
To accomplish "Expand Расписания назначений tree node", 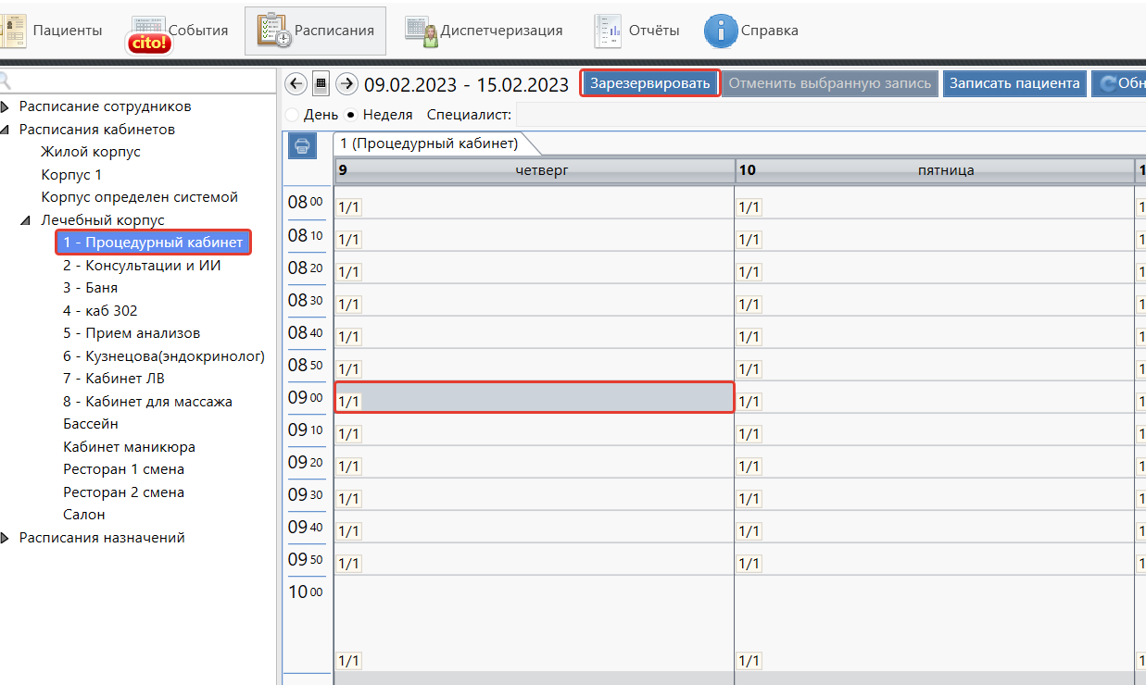I will tap(6, 538).
